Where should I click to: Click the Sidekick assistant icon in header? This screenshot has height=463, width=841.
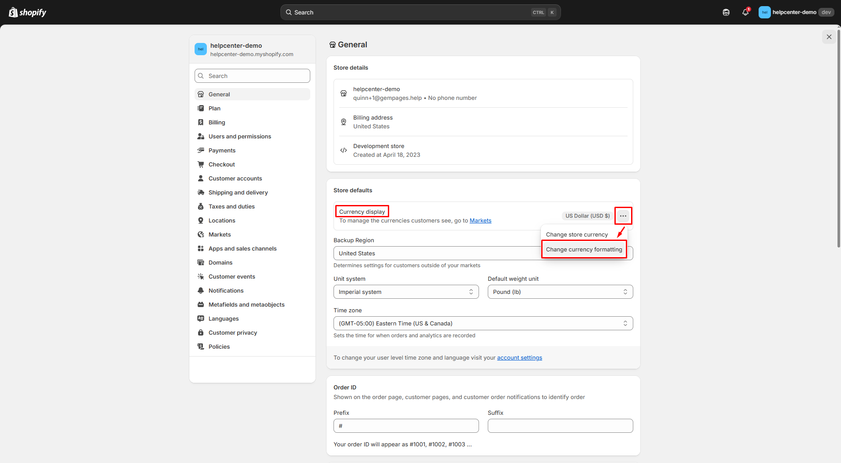[726, 12]
